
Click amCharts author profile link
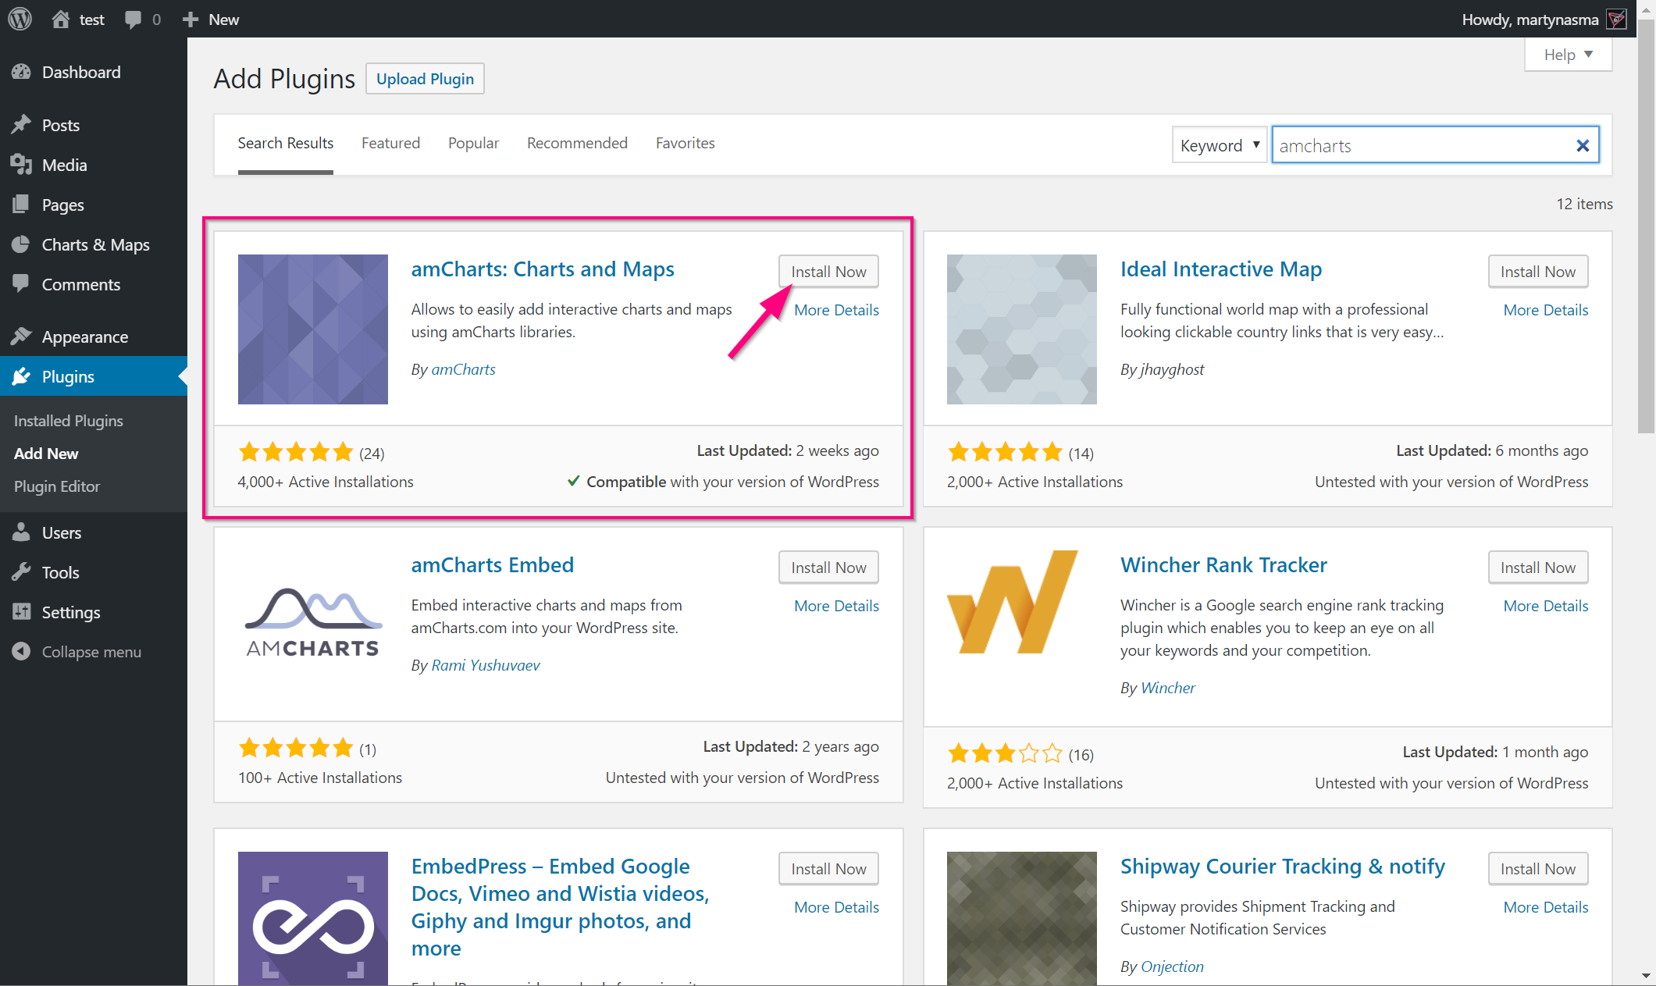(462, 368)
